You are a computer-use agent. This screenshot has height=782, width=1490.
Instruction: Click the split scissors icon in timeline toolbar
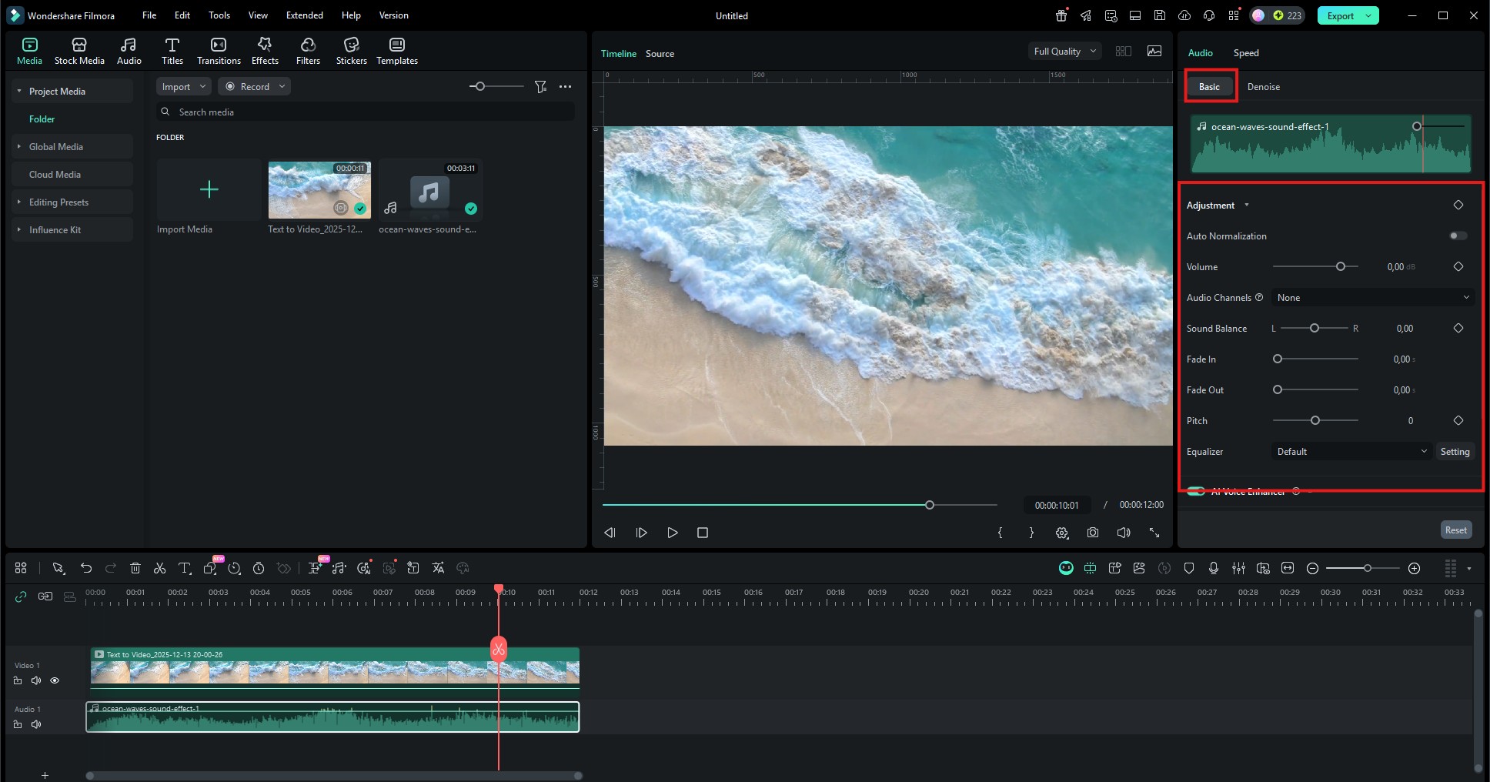[x=159, y=568]
